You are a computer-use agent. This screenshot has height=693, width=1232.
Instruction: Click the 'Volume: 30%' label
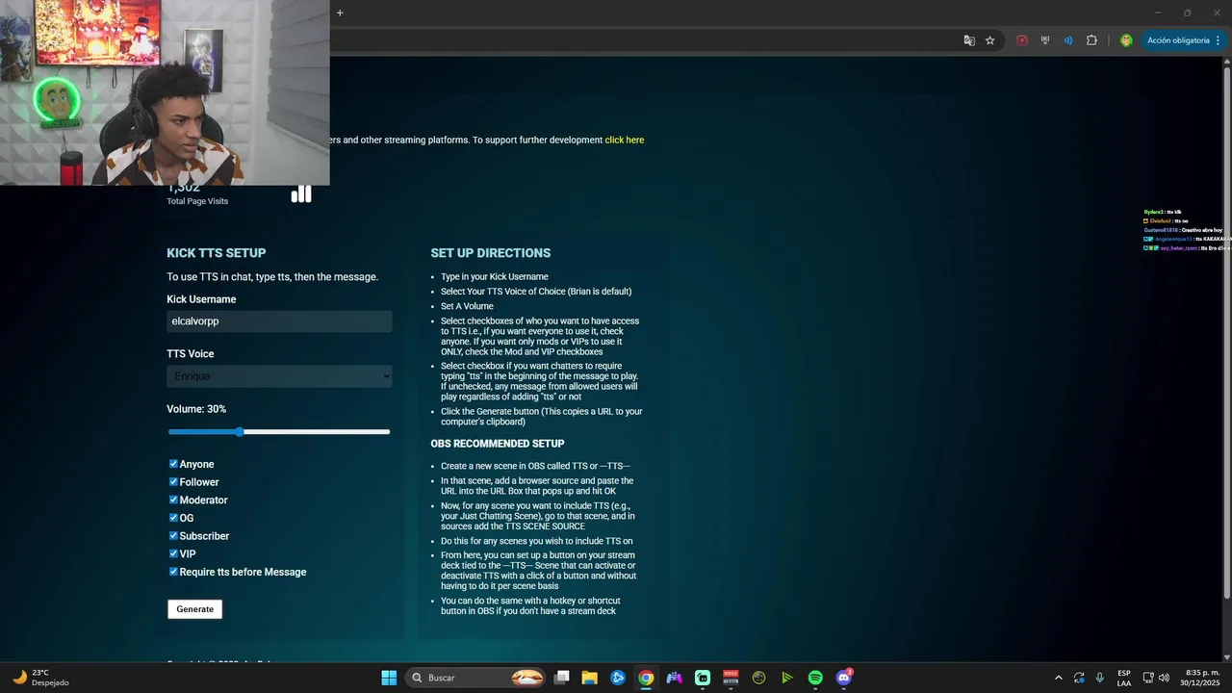tap(196, 409)
